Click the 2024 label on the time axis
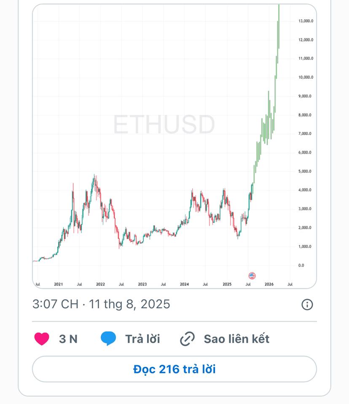This screenshot has width=349, height=404. point(184,284)
